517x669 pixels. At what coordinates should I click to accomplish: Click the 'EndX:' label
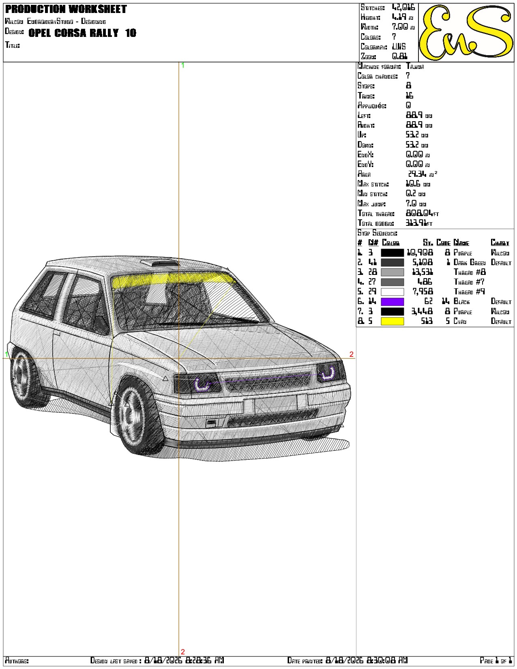pyautogui.click(x=365, y=154)
